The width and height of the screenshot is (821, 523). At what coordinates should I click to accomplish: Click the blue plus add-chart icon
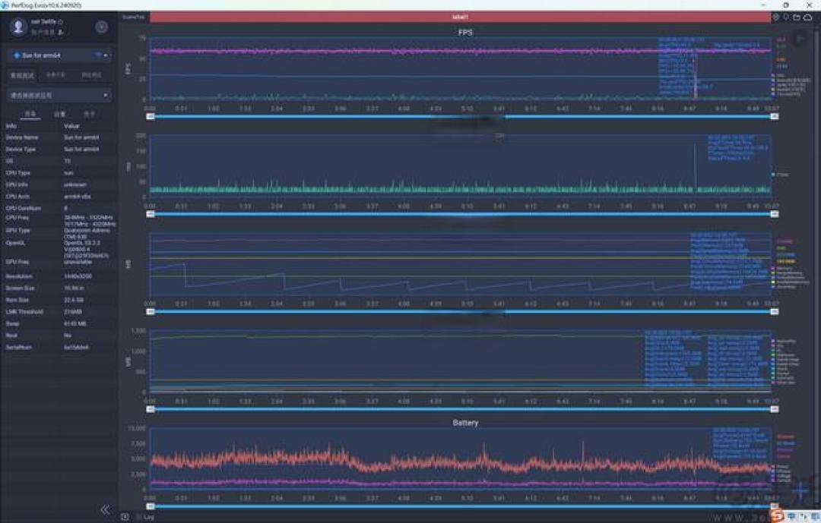802,490
